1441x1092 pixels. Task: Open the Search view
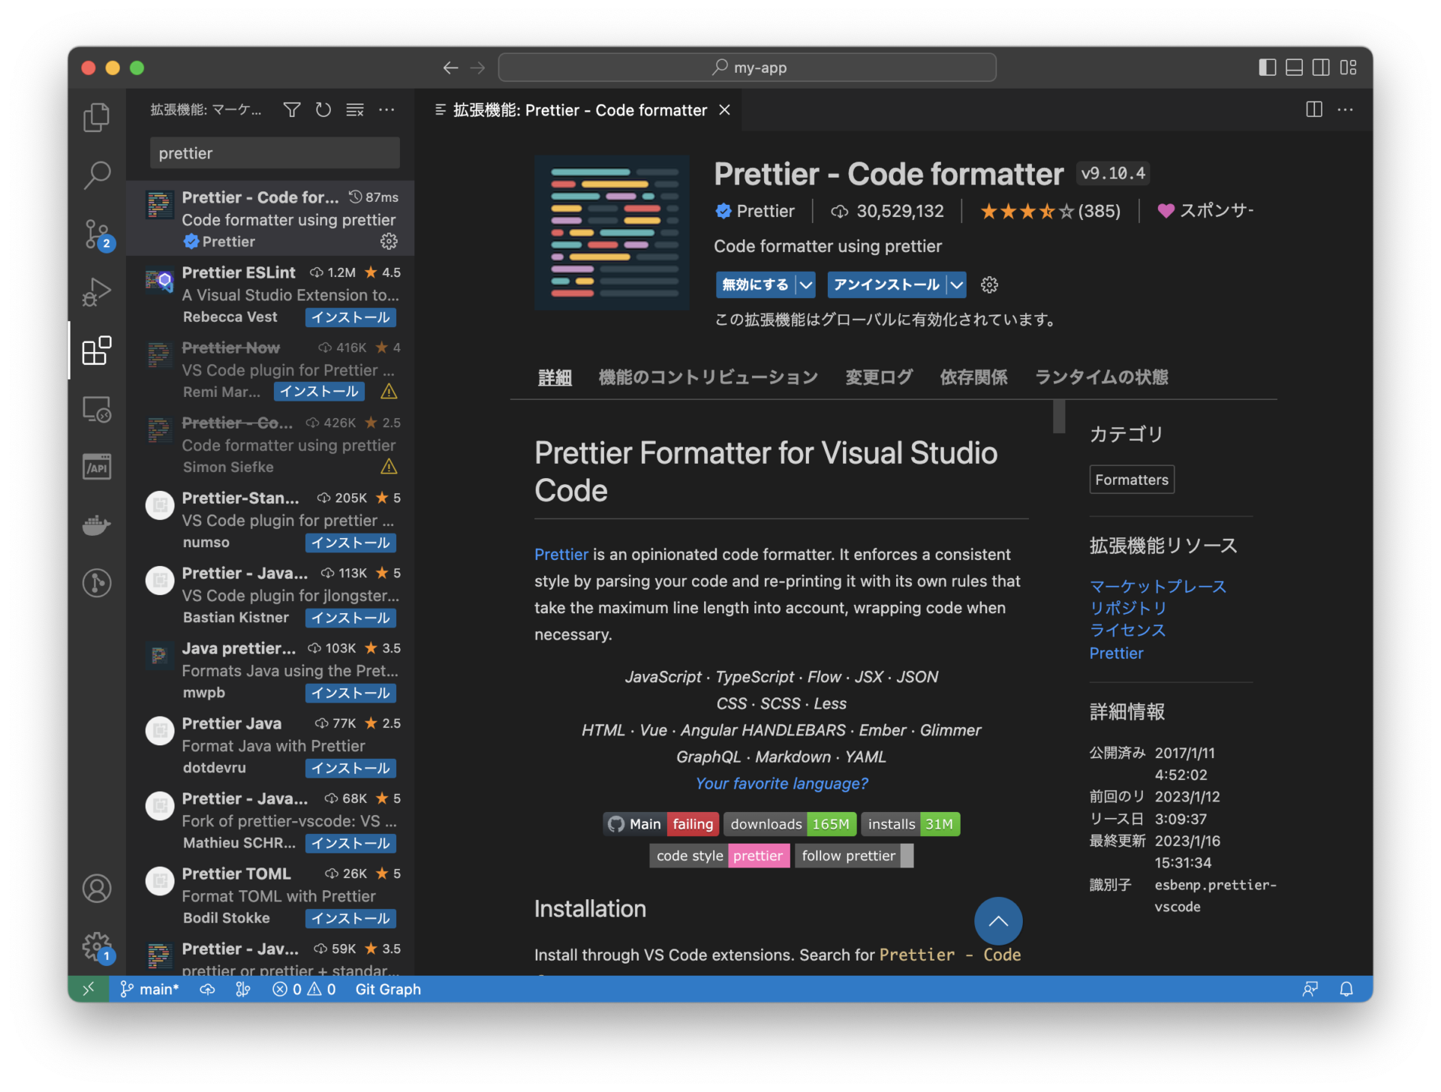pyautogui.click(x=96, y=175)
